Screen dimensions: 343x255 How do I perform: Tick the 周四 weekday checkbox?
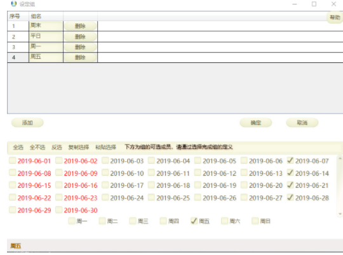pyautogui.click(x=163, y=221)
